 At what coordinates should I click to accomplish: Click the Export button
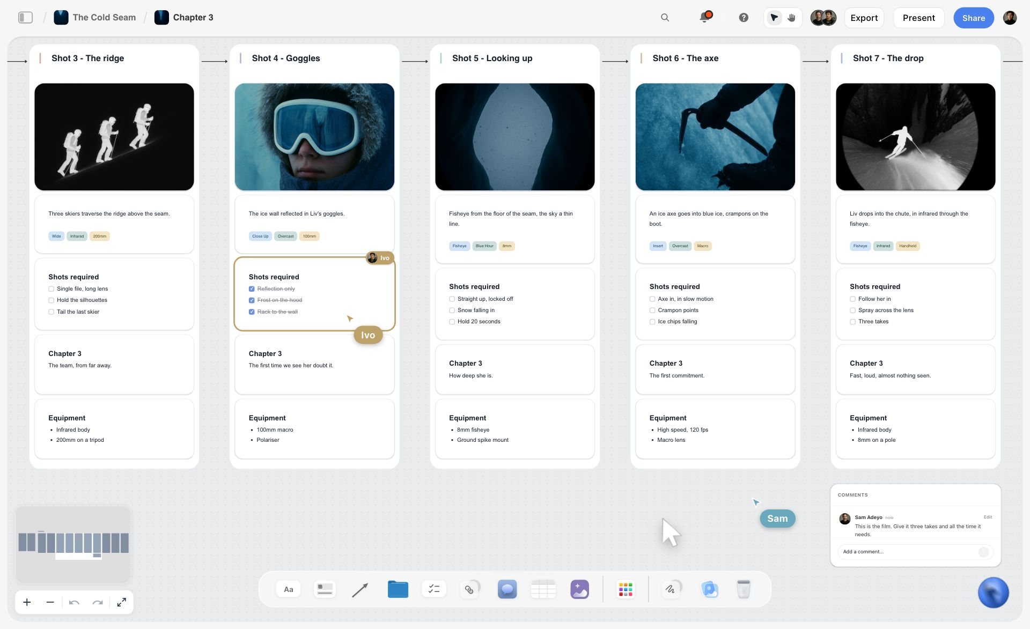point(864,18)
